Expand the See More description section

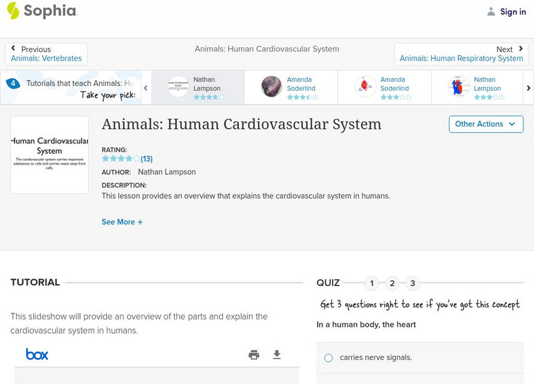[x=122, y=222]
